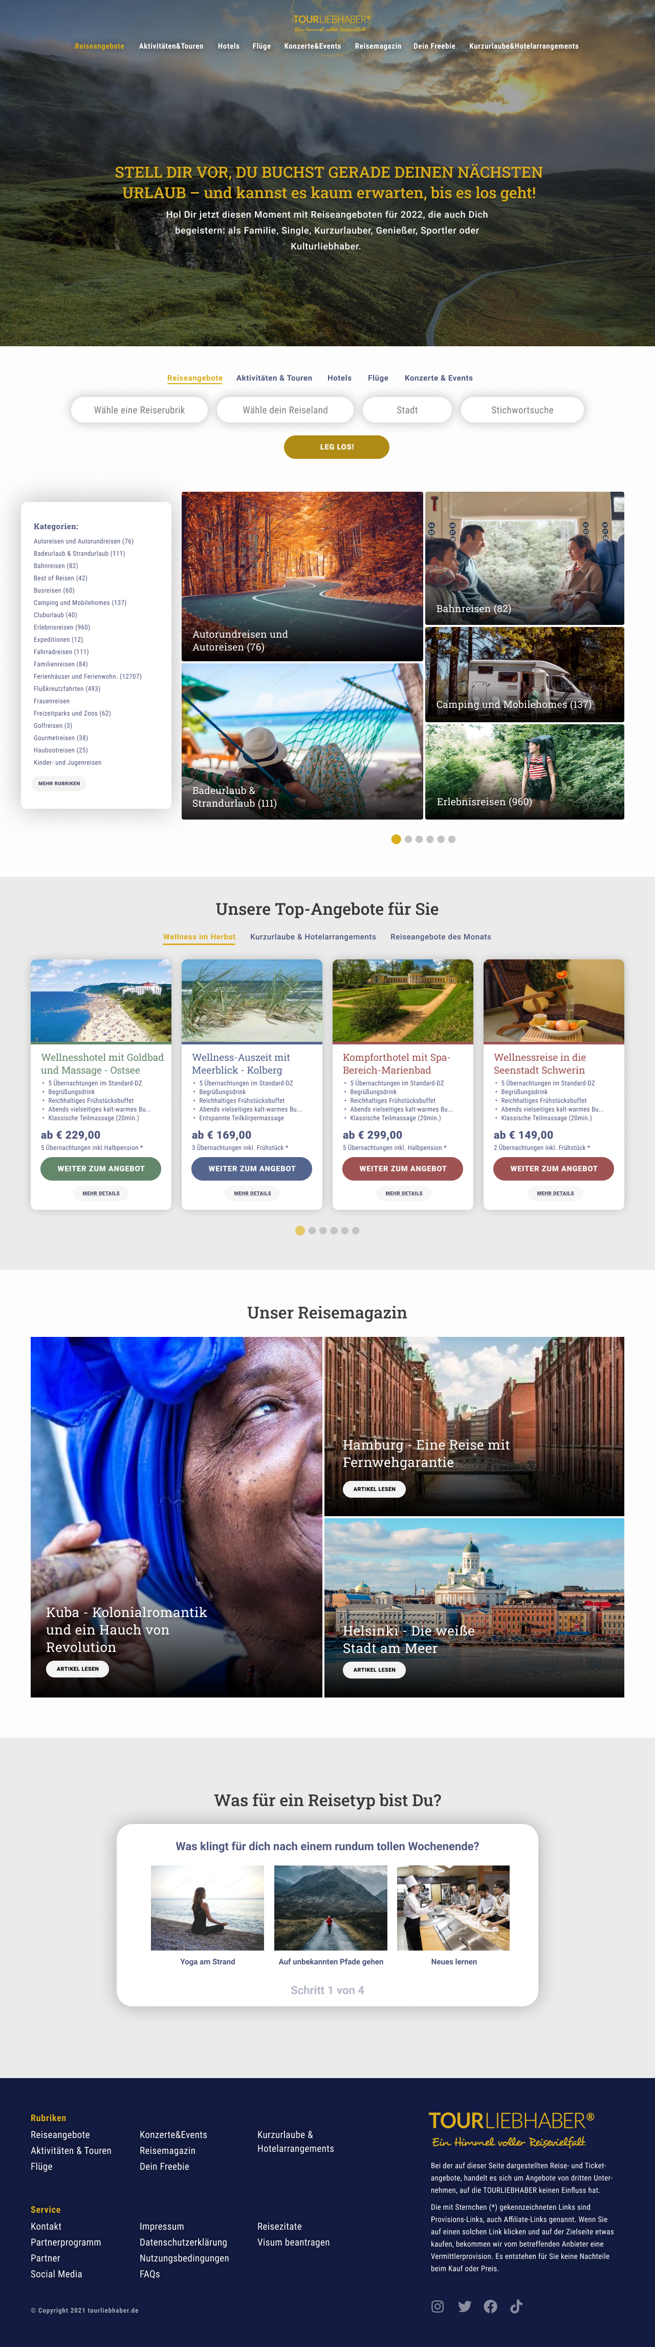Select first category carousel pagination dot
This screenshot has height=2347, width=655.
pos(396,839)
